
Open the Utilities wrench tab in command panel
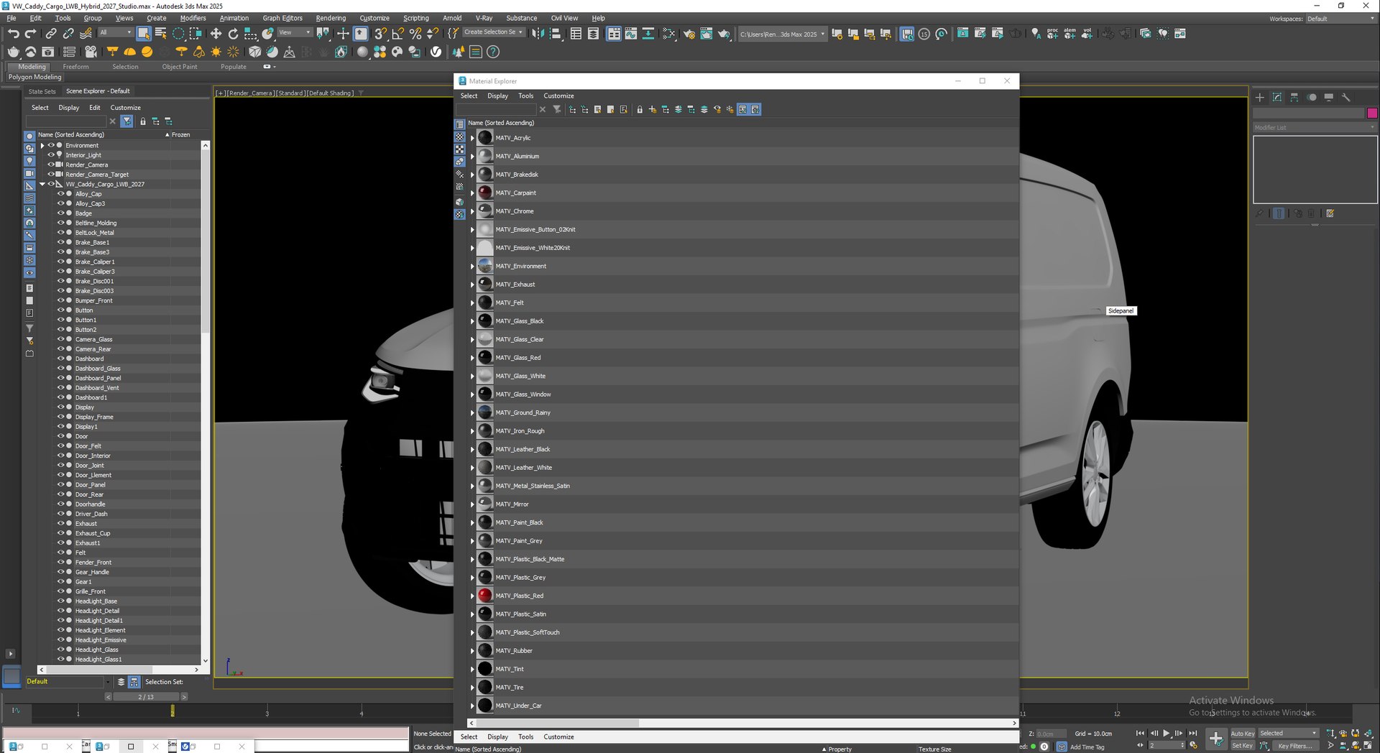click(1346, 97)
